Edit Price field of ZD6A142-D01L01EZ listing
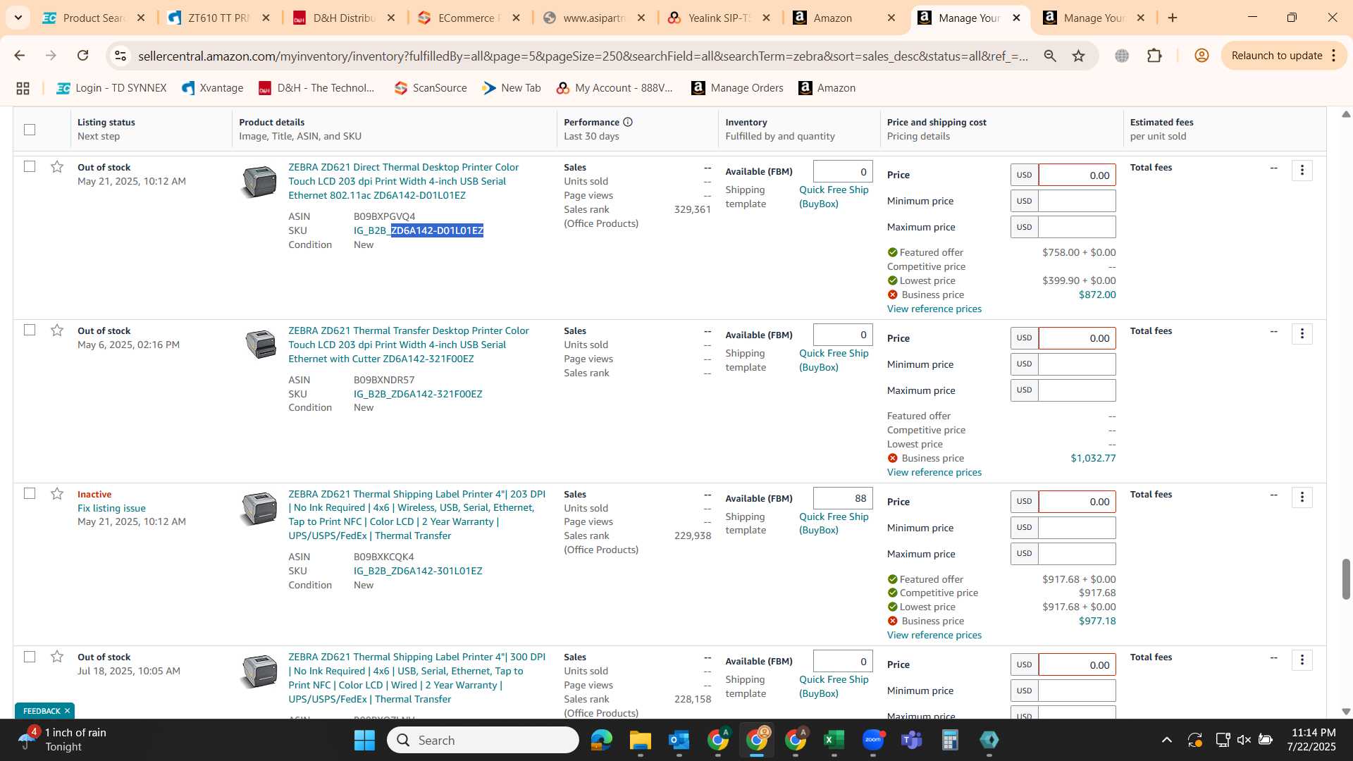 [1077, 175]
